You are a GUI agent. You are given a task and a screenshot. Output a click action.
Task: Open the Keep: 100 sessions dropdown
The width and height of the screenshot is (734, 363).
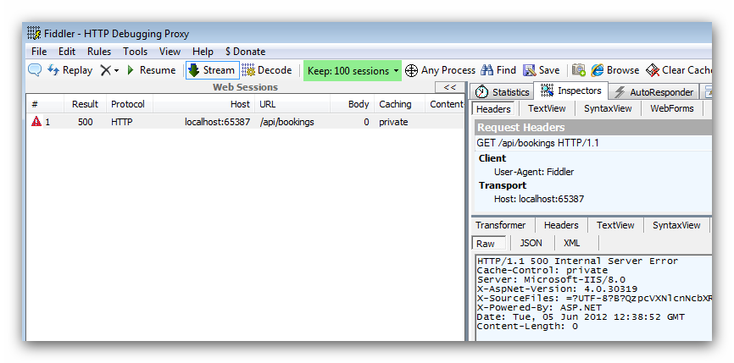coord(353,71)
